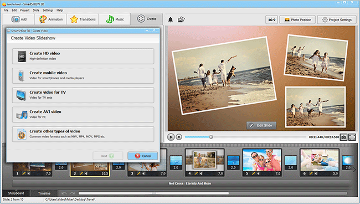The image size is (360, 204).
Task: Select the transition between slides 5 and 6
Action: click(291, 162)
